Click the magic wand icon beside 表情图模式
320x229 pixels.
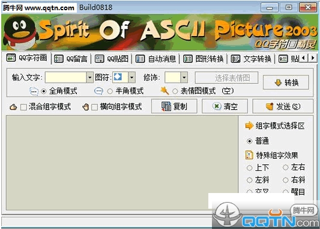click(165, 91)
